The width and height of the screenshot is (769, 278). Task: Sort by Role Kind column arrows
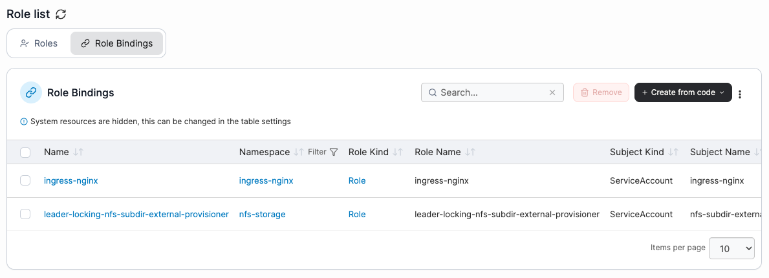[x=398, y=152]
